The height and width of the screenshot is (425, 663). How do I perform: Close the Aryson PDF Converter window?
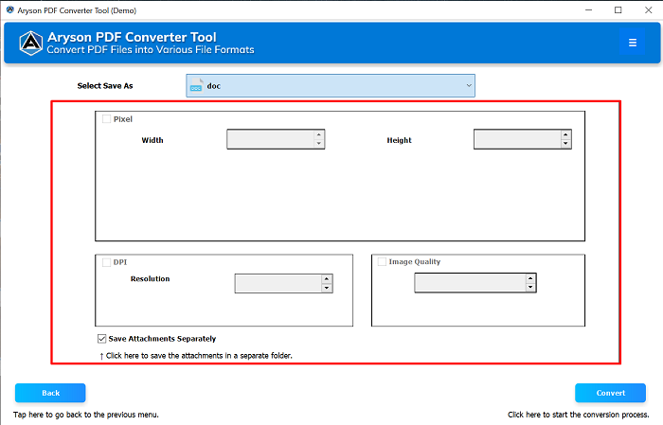(648, 10)
